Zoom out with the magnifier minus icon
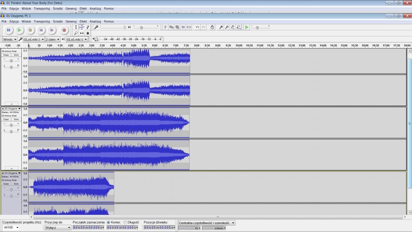 pyautogui.click(x=227, y=27)
